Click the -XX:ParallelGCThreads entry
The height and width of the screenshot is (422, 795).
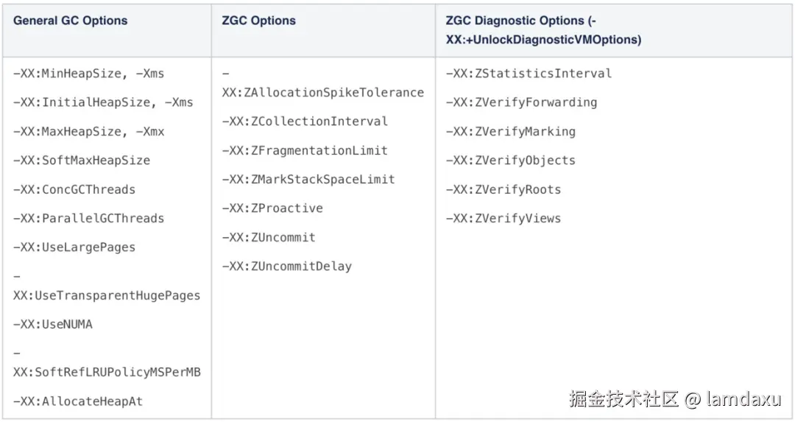click(x=89, y=219)
